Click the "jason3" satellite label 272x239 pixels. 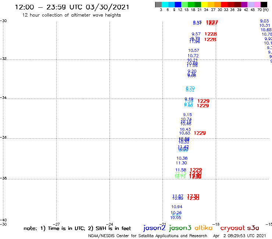[180, 228]
